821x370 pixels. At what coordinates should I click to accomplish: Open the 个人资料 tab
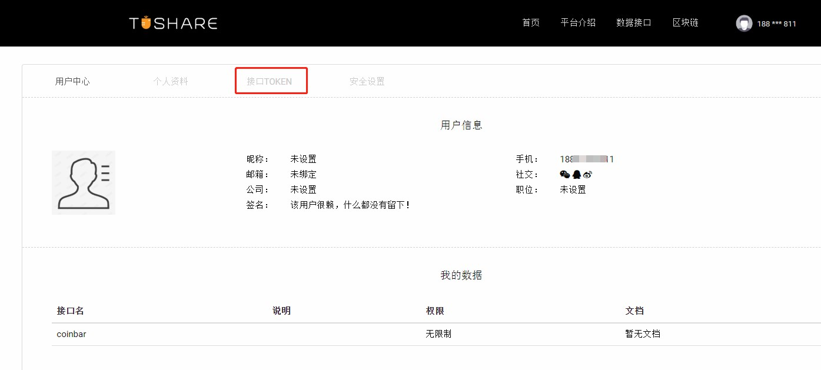(171, 81)
